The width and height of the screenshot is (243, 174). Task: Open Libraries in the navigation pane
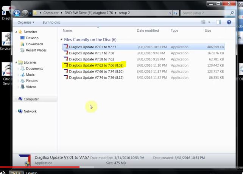tap(30, 62)
